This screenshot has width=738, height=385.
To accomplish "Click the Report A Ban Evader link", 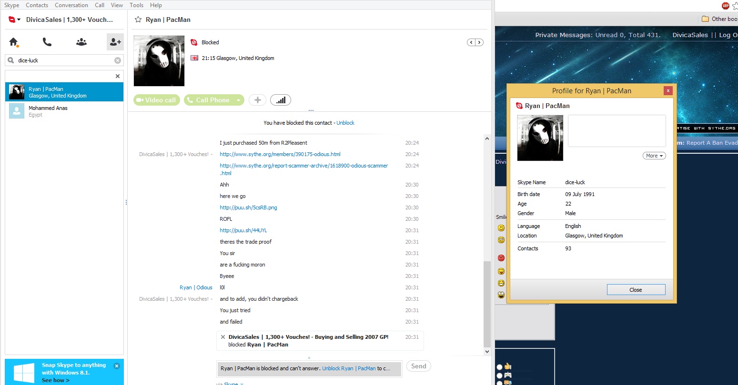I will point(712,143).
